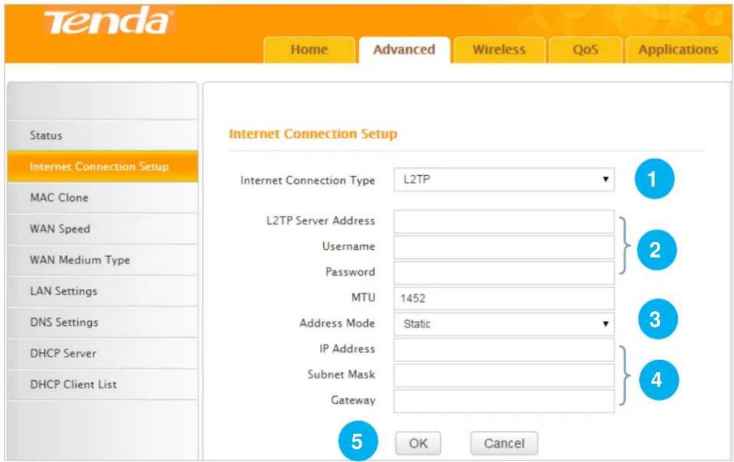Click the Gateway label
The image size is (734, 462).
click(x=353, y=400)
